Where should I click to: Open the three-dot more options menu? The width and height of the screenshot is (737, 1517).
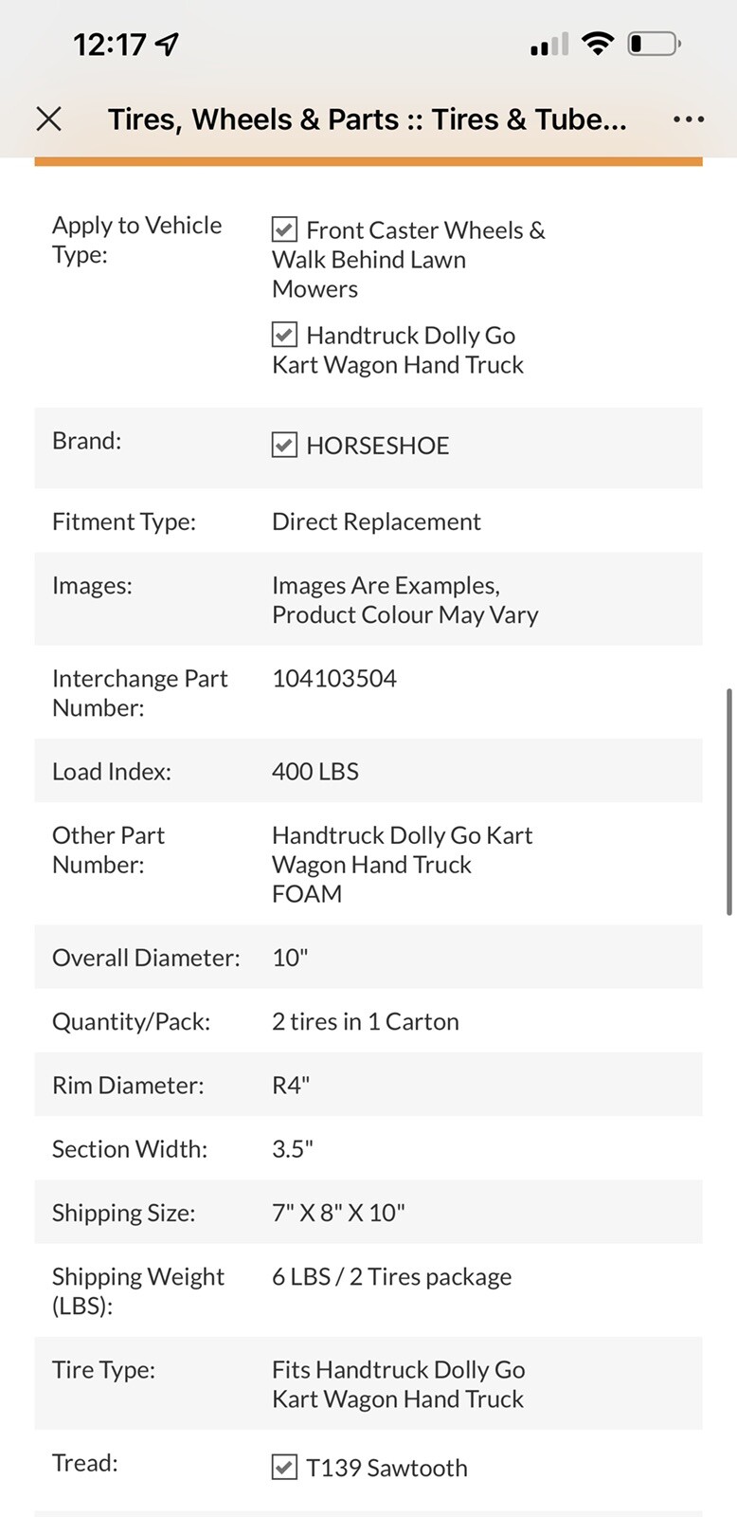point(688,119)
